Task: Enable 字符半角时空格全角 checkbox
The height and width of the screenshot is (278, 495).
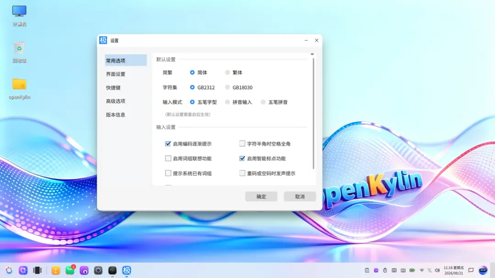Action: (242, 144)
